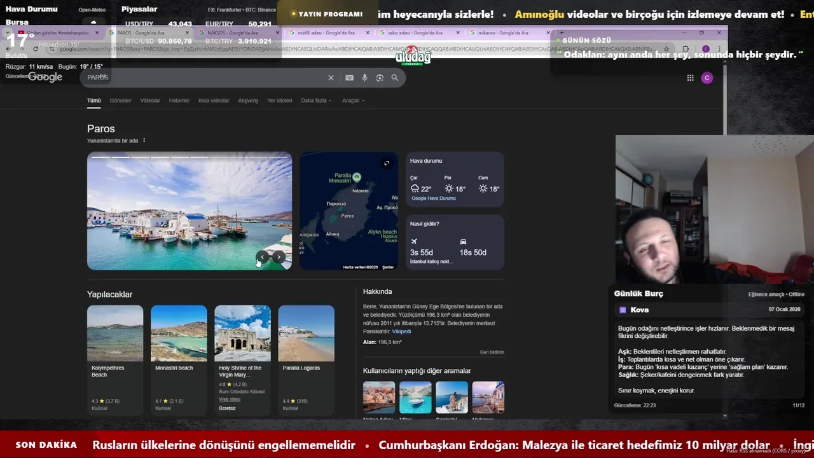Search by image with Google Lens
This screenshot has width=814, height=458.
380,78
